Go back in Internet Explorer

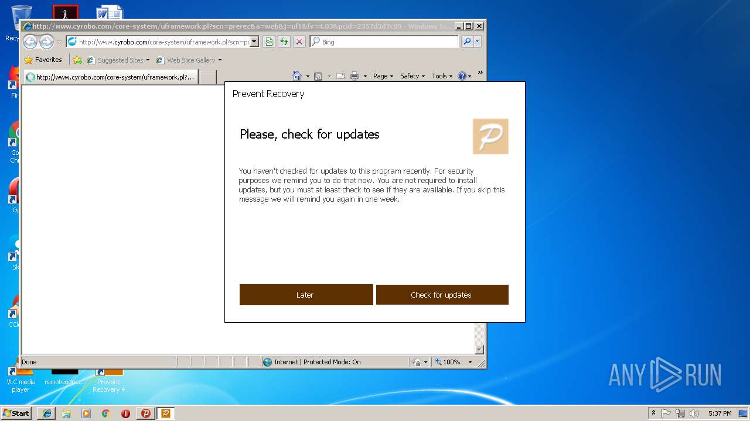30,42
